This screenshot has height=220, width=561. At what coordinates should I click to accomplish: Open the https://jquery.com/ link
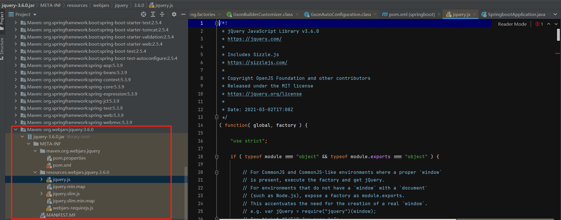click(254, 39)
